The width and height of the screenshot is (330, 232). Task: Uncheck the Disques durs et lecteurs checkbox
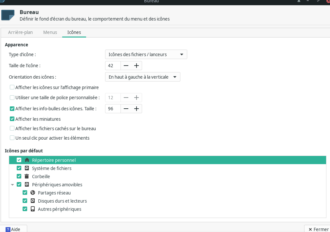pyautogui.click(x=25, y=201)
